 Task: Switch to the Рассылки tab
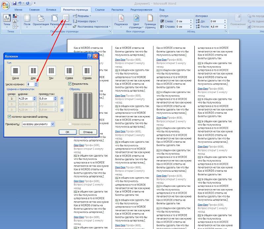(x=117, y=10)
